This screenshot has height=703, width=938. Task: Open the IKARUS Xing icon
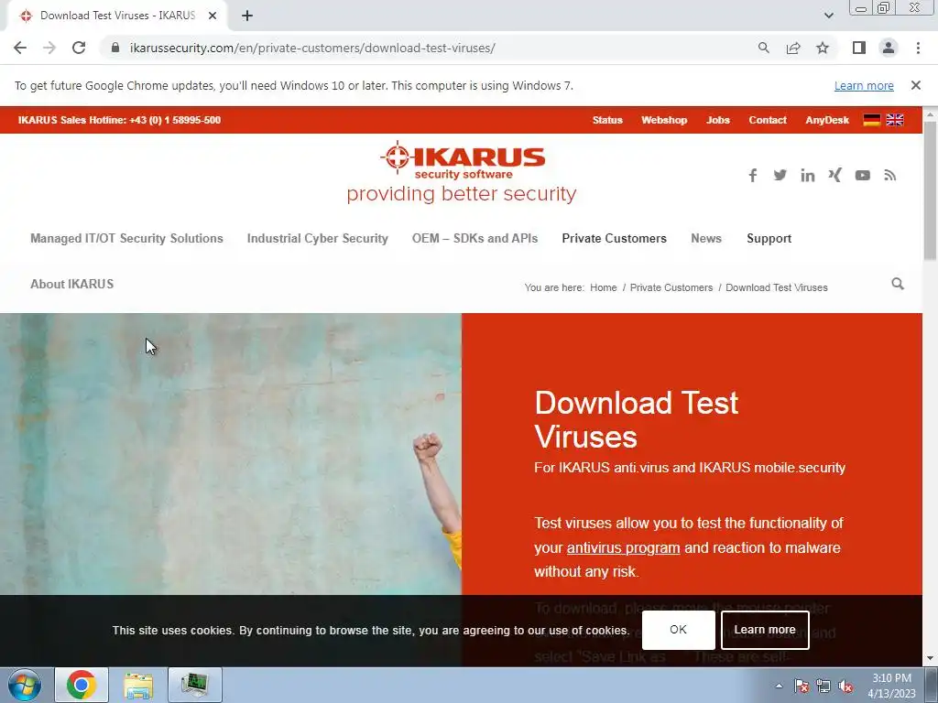(x=835, y=175)
